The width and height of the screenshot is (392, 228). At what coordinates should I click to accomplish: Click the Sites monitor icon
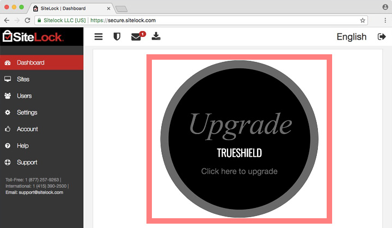click(8, 79)
